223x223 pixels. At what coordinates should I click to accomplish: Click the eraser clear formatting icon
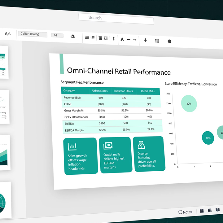(73, 36)
